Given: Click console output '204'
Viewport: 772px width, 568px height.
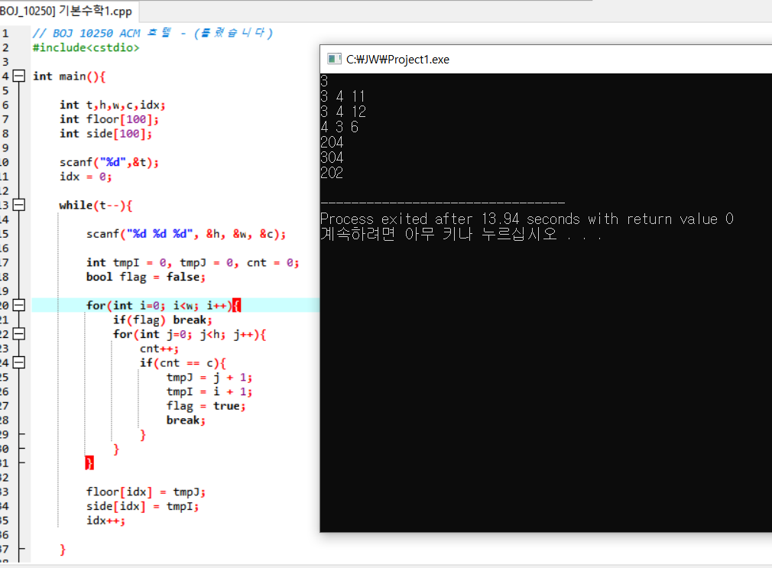Looking at the screenshot, I should [332, 142].
